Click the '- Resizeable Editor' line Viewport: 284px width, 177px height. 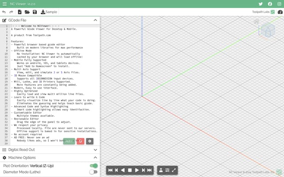(x=25, y=119)
